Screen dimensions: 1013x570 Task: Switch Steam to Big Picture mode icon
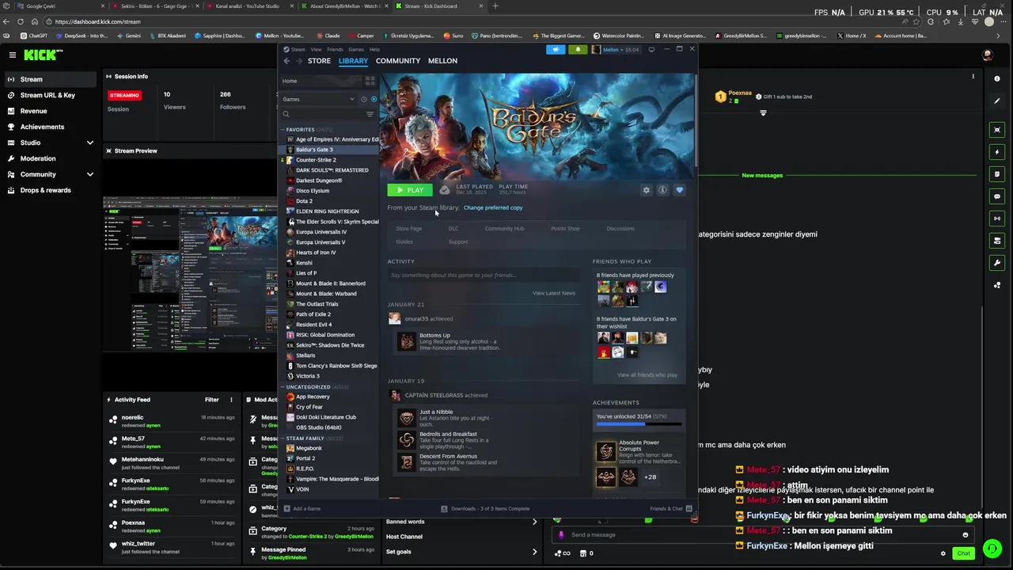click(x=651, y=49)
